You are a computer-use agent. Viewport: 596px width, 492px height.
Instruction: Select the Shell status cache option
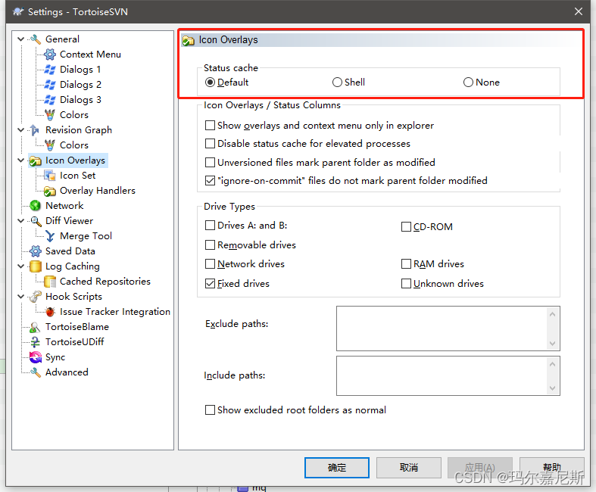(x=337, y=83)
